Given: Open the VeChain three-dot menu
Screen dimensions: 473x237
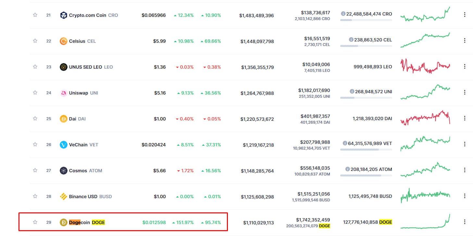Looking at the screenshot, I should pos(465,144).
